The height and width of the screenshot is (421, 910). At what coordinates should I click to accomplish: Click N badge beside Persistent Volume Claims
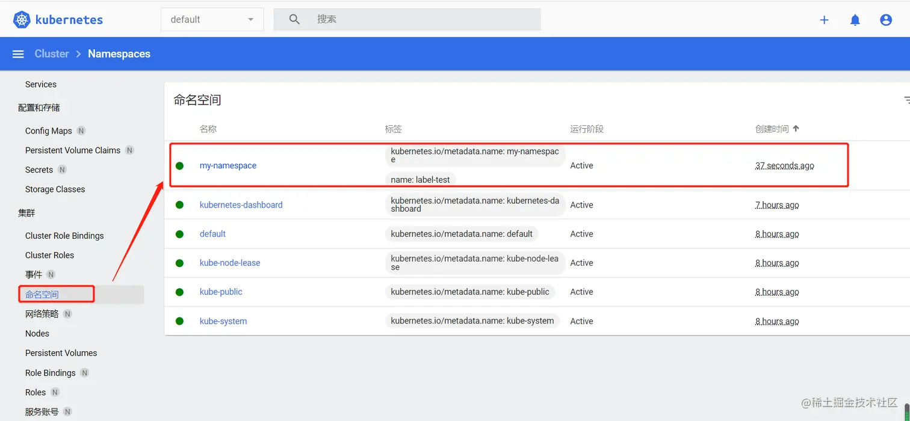(x=129, y=150)
